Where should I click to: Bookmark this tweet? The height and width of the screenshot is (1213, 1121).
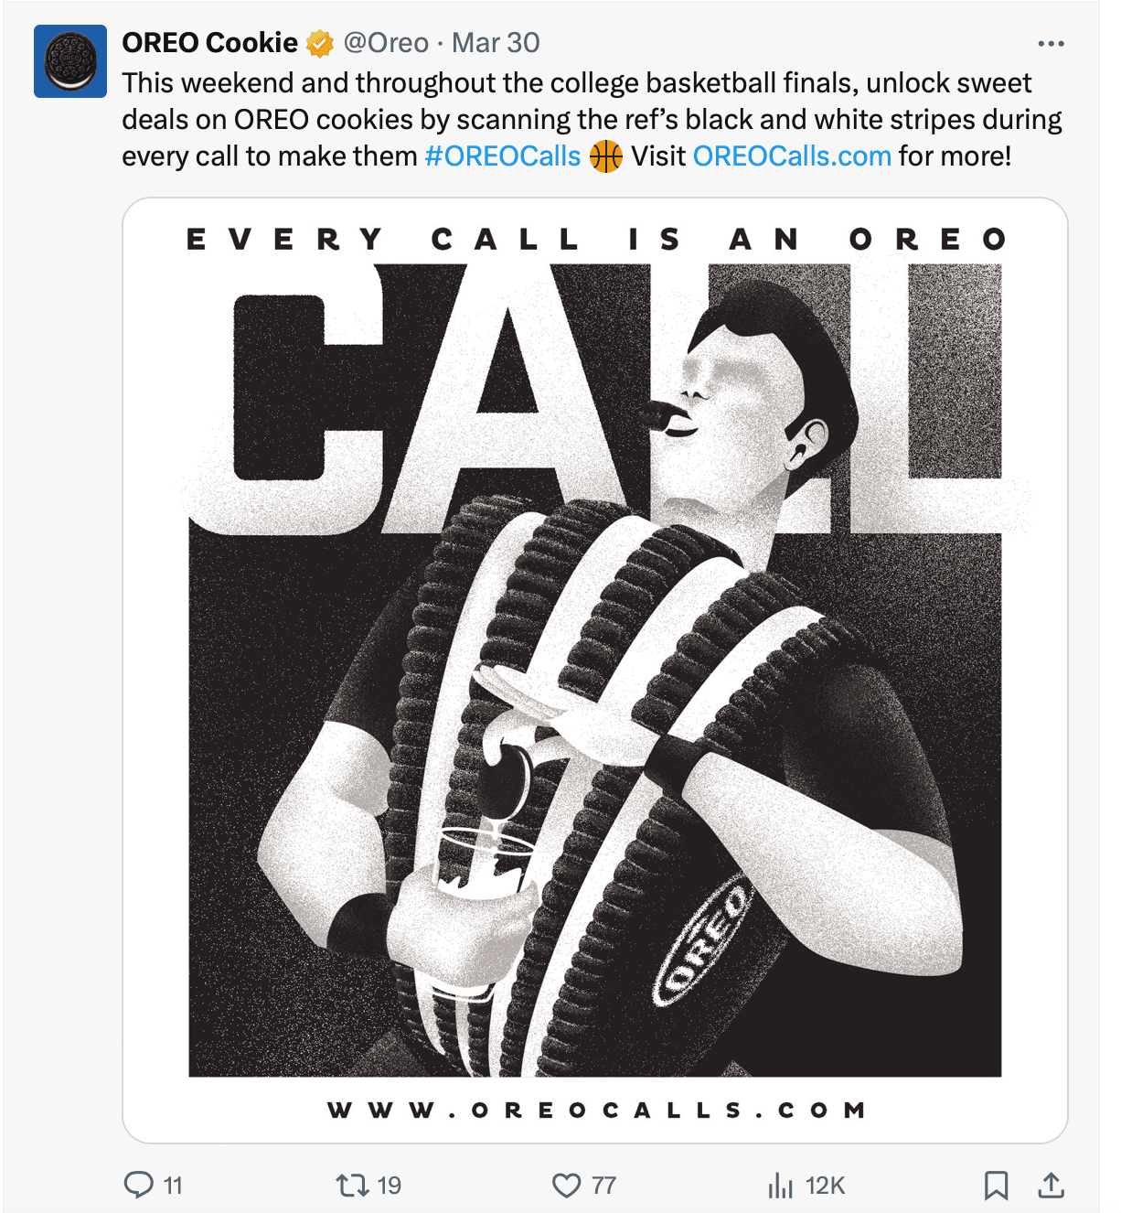tap(996, 1186)
